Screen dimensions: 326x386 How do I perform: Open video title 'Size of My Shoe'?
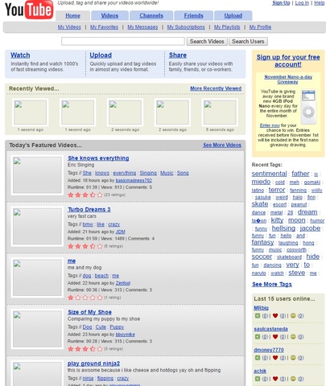click(89, 312)
